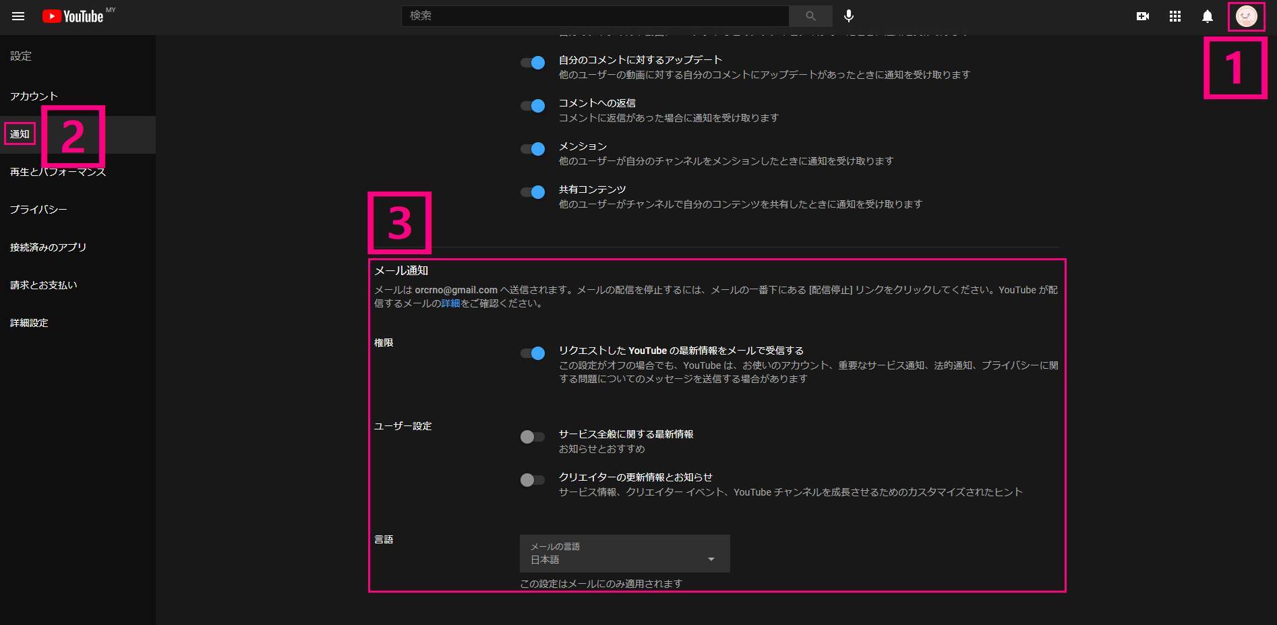
Task: Start voice search with microphone icon
Action: tap(849, 16)
